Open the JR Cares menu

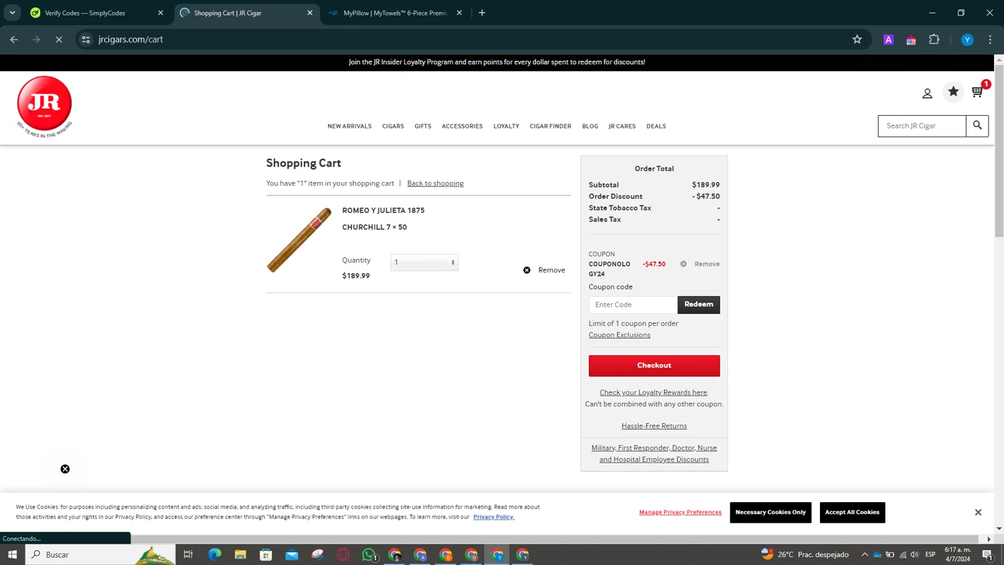[622, 126]
